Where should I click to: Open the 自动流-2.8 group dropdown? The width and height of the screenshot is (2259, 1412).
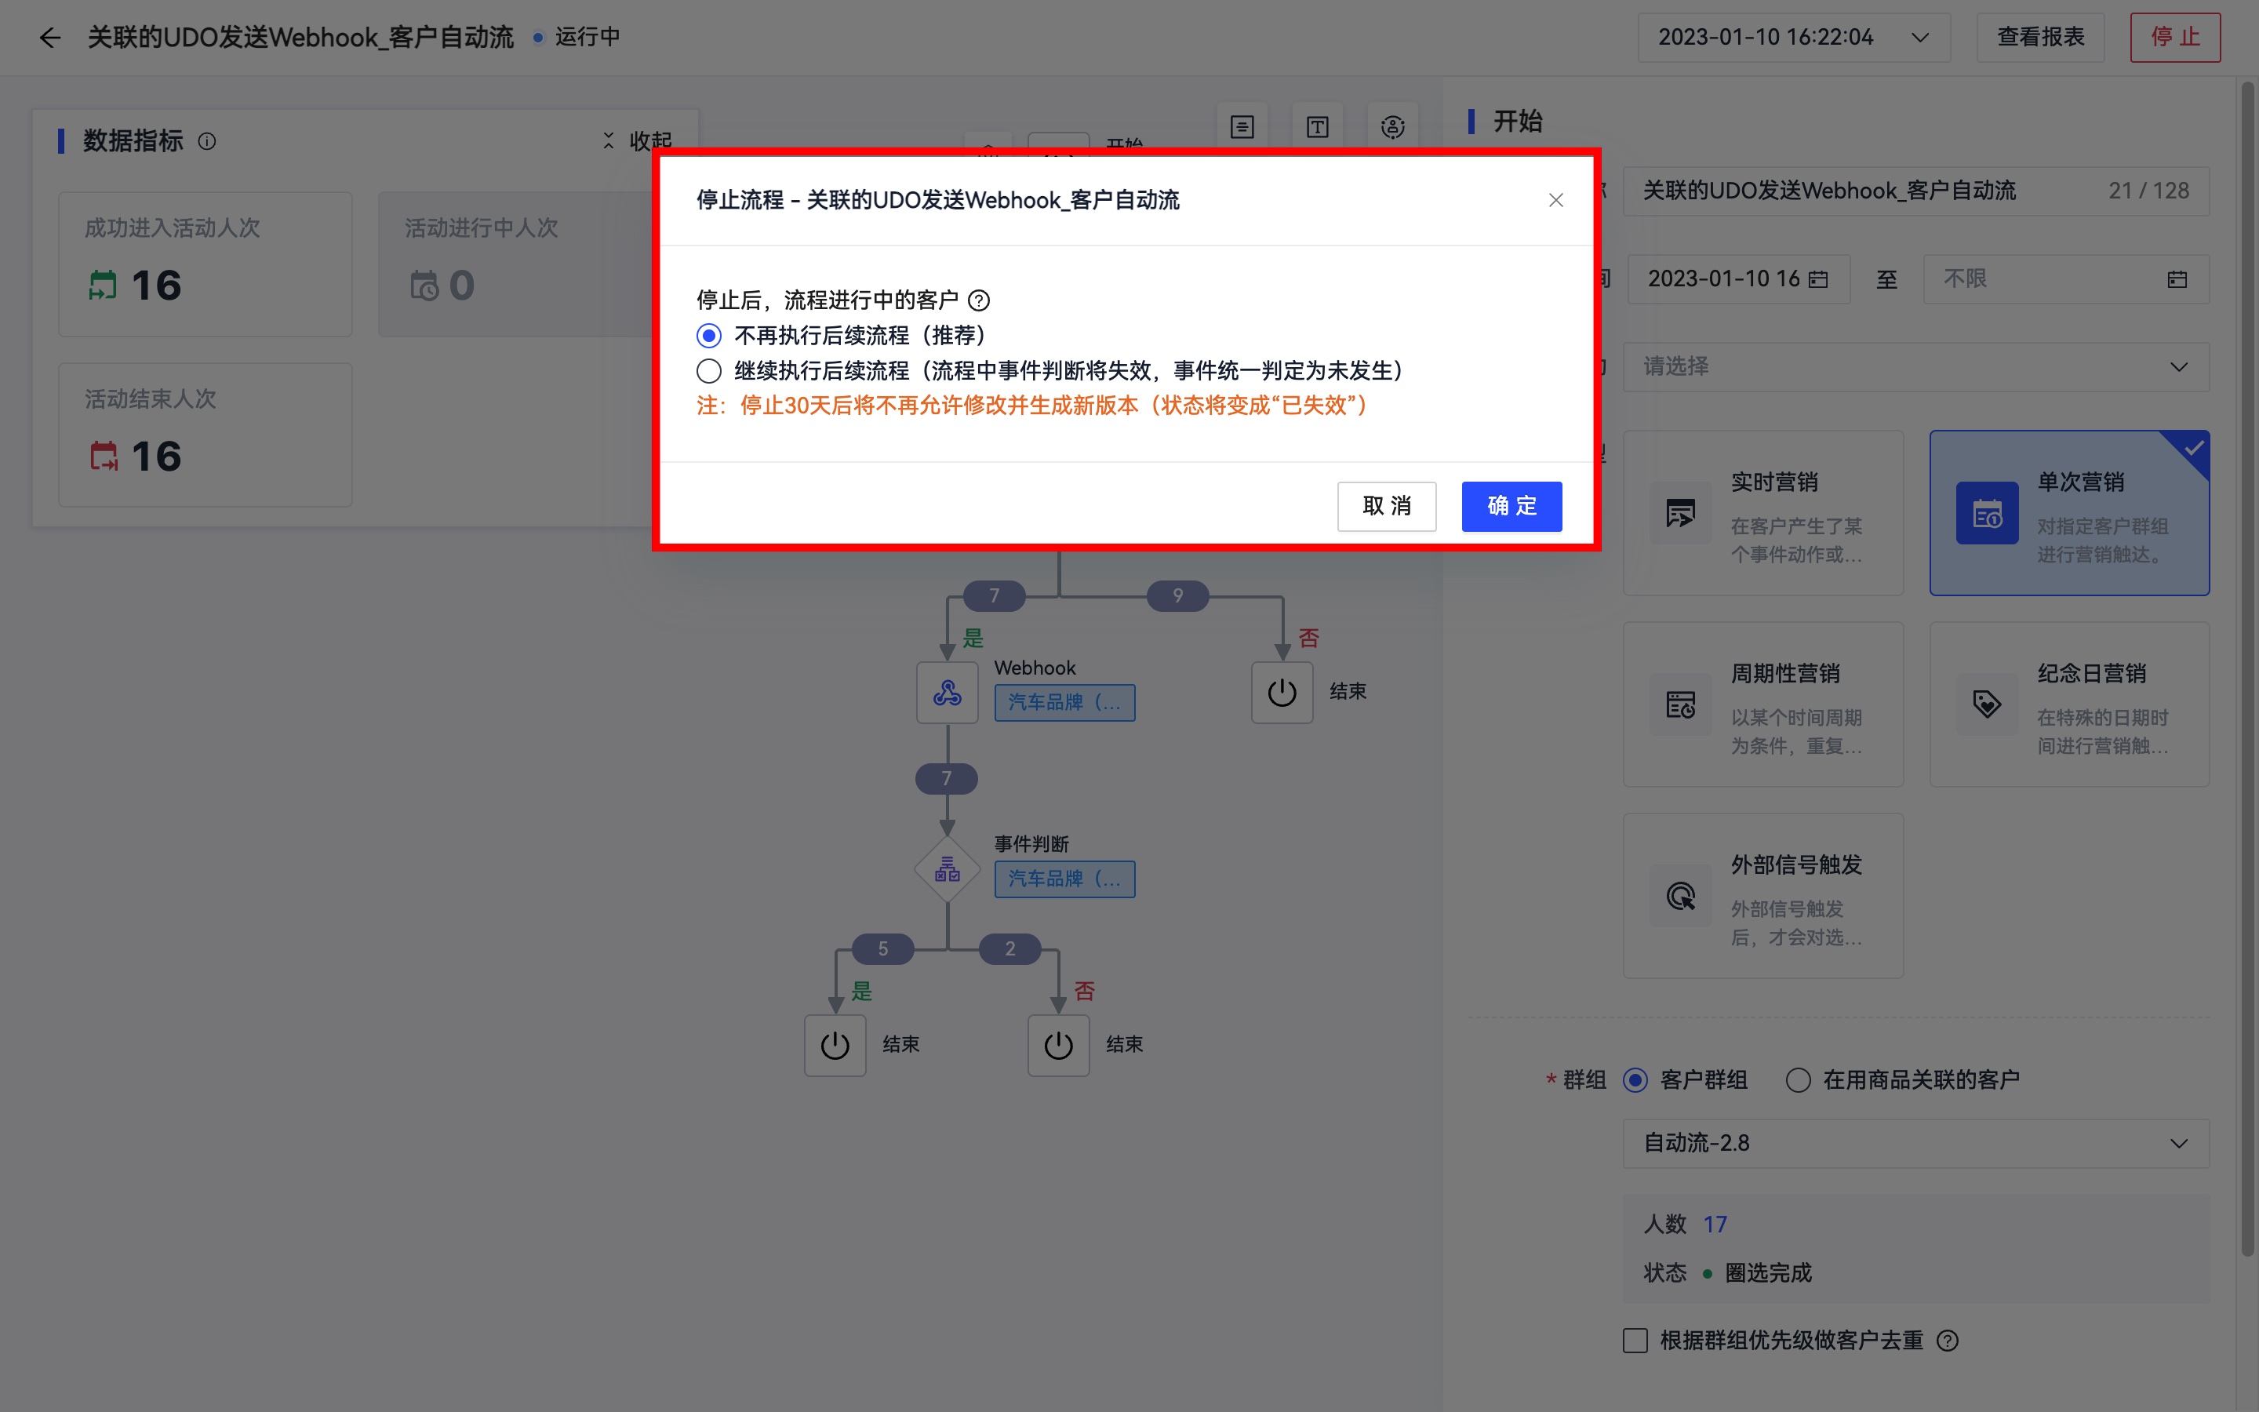coord(1915,1144)
